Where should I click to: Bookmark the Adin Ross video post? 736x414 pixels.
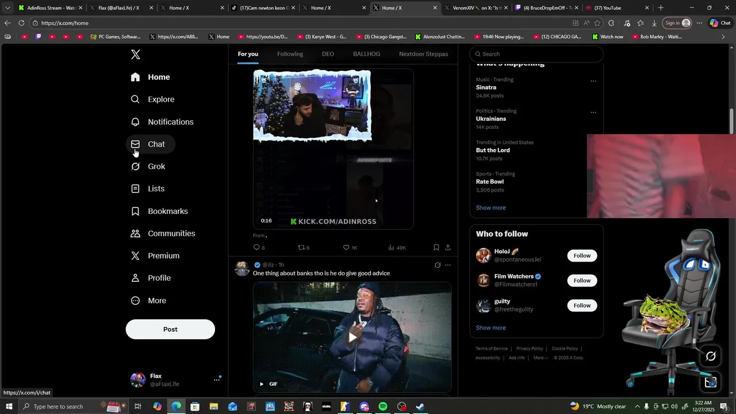click(436, 248)
